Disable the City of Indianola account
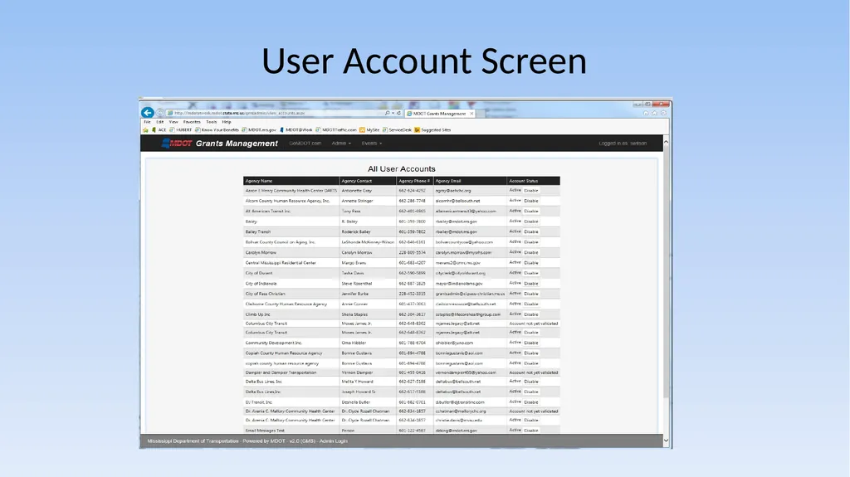 pyautogui.click(x=531, y=284)
